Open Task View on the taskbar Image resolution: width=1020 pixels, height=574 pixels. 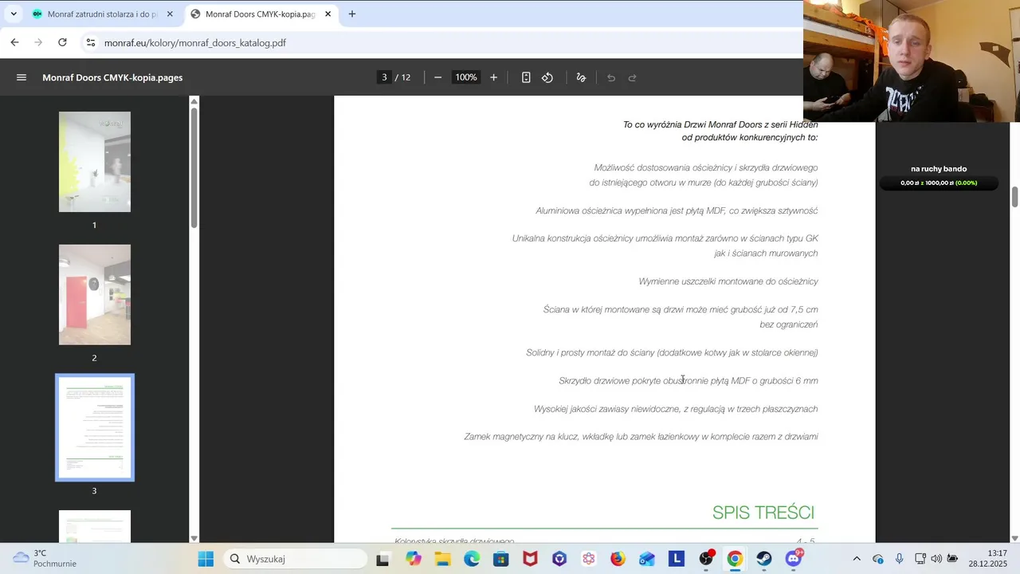382,559
